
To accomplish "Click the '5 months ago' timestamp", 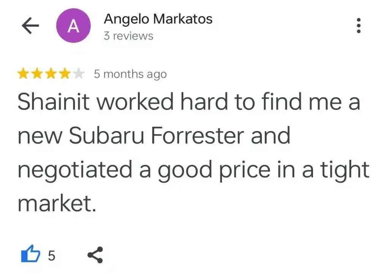I will [x=130, y=74].
